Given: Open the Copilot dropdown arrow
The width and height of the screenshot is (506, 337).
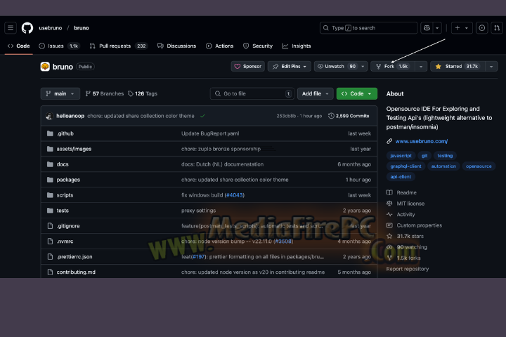Looking at the screenshot, I should (x=437, y=28).
